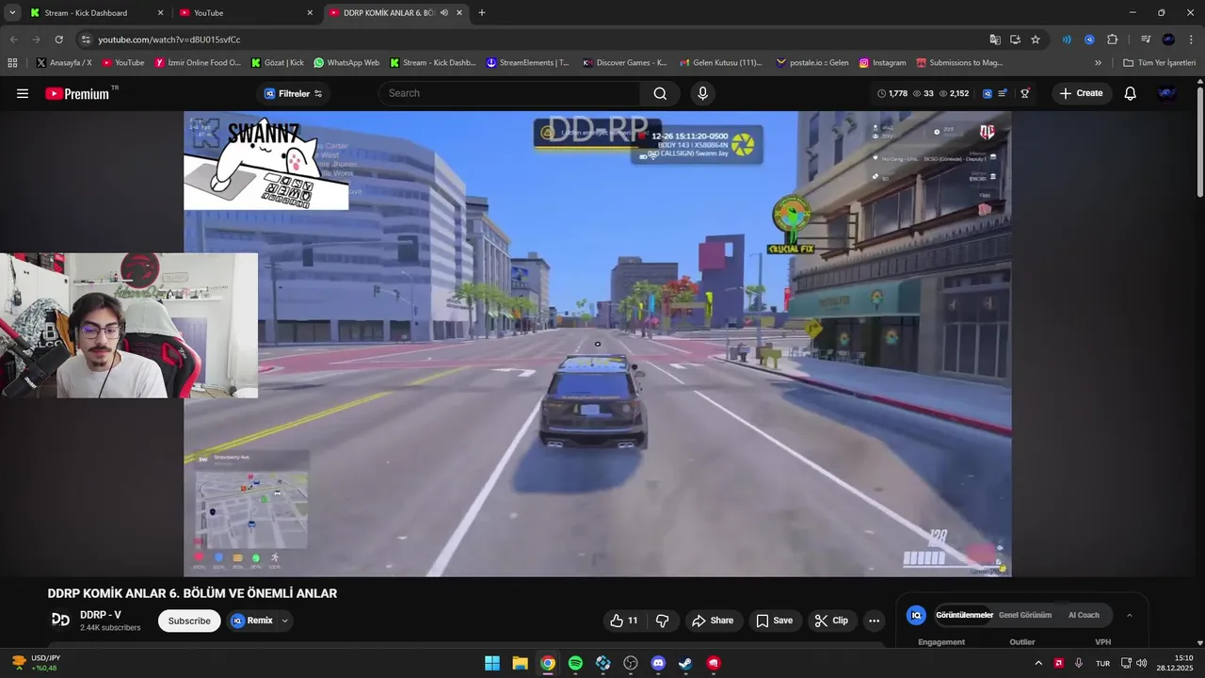Image resolution: width=1205 pixels, height=678 pixels.
Task: Open Windows Start menu
Action: tap(491, 663)
